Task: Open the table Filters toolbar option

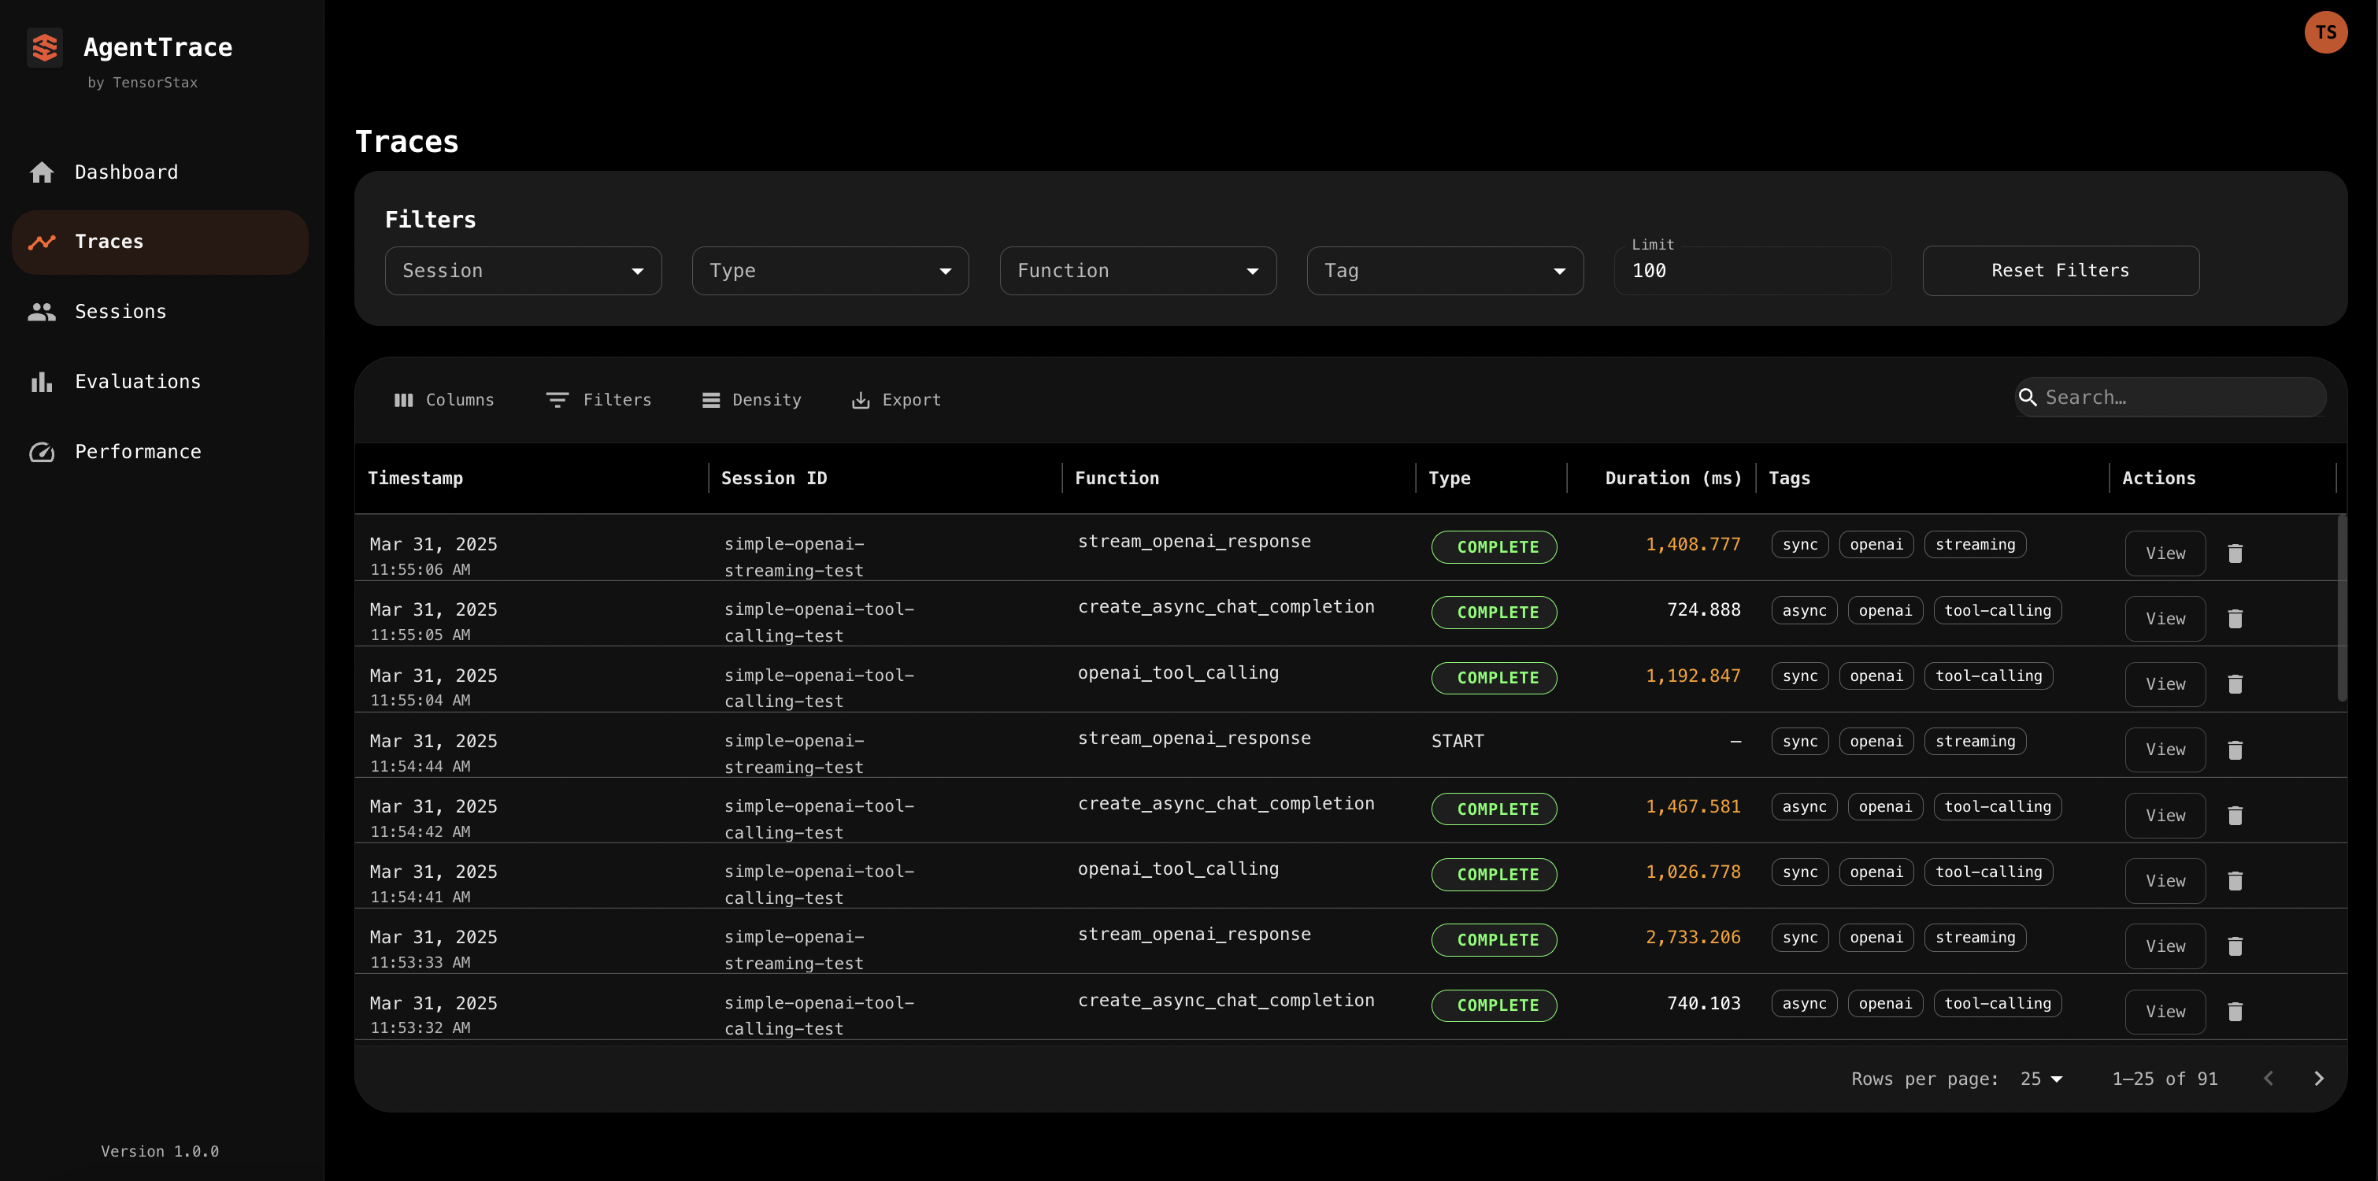Action: 598,400
